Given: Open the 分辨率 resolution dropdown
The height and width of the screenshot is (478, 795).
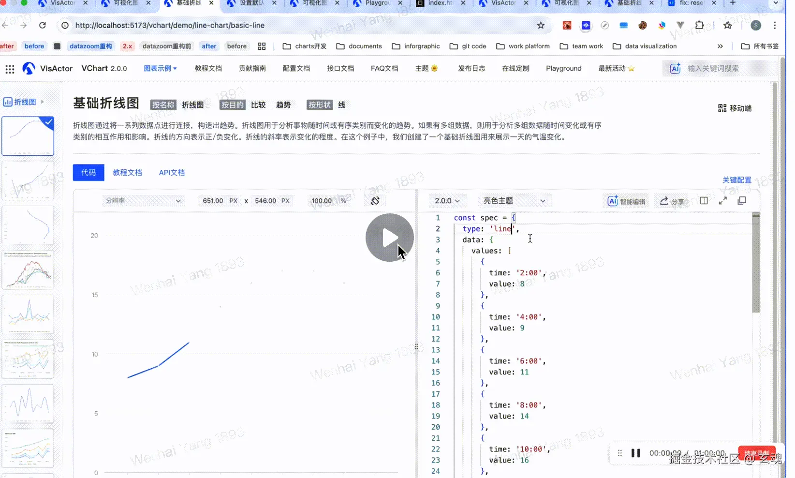Looking at the screenshot, I should [143, 201].
